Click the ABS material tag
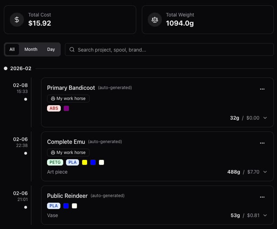 pos(54,108)
